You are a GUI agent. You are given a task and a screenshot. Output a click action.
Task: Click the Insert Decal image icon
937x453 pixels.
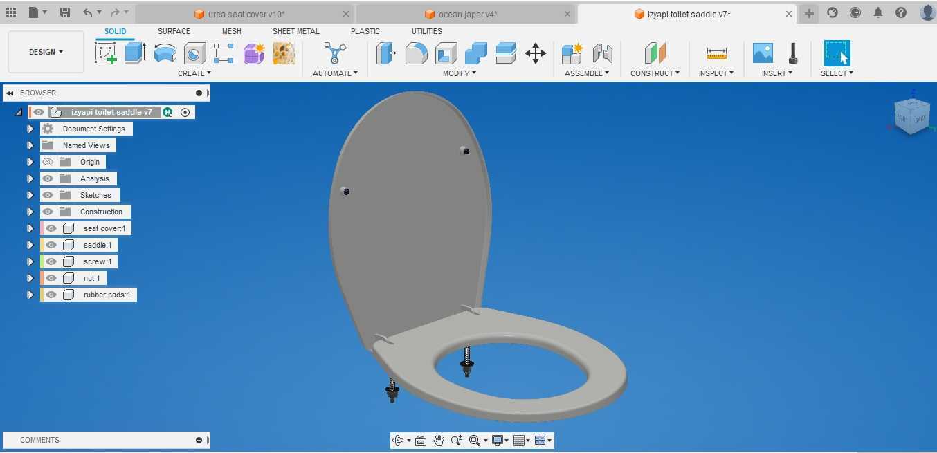763,53
